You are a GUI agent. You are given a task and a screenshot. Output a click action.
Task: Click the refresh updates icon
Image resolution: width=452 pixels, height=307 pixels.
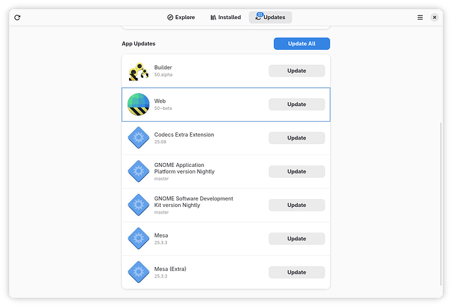pyautogui.click(x=17, y=18)
